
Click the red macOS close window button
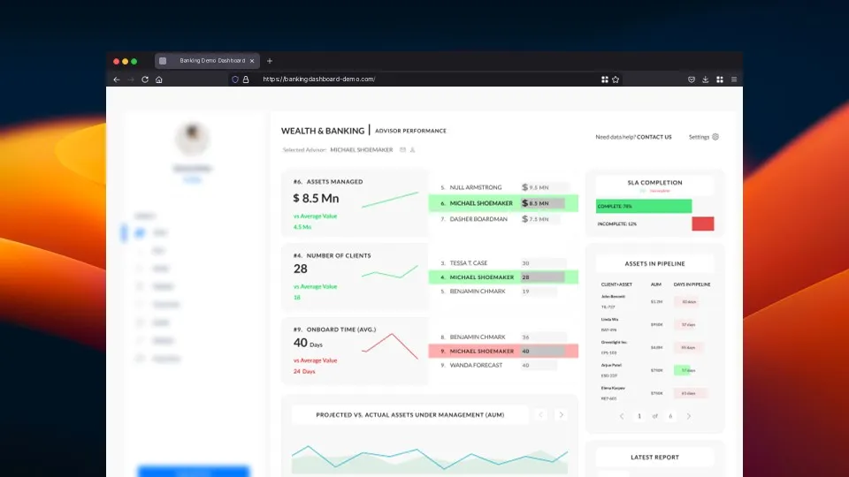pos(116,61)
